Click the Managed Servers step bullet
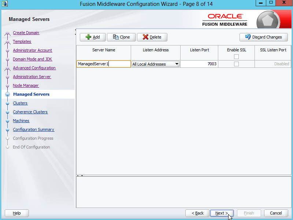The width and height of the screenshot is (293, 220). 7,95
